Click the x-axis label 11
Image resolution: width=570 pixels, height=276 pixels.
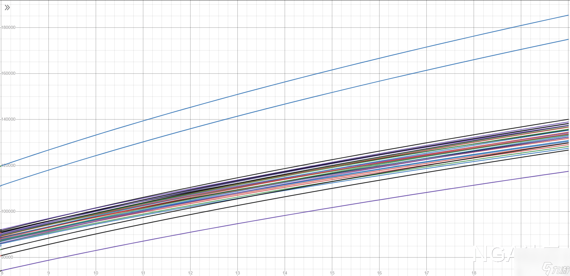143,273
